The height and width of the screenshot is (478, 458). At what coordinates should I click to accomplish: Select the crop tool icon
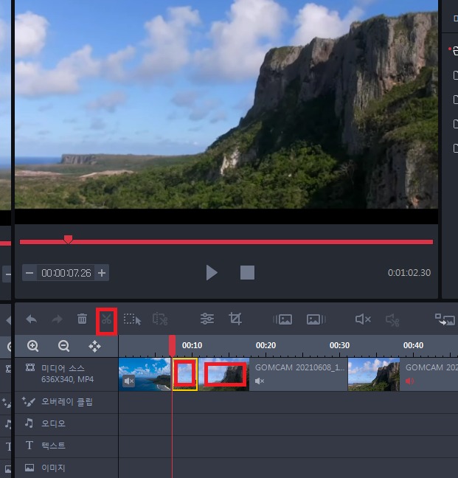[235, 319]
